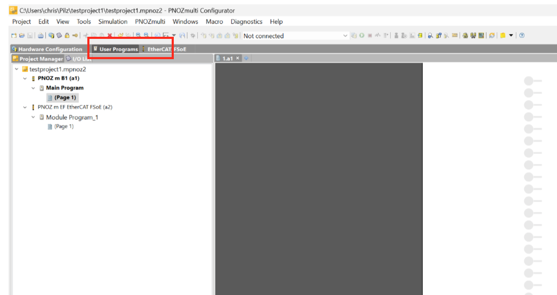Switch to User Programs tab
The height and width of the screenshot is (295, 557).
click(x=116, y=49)
